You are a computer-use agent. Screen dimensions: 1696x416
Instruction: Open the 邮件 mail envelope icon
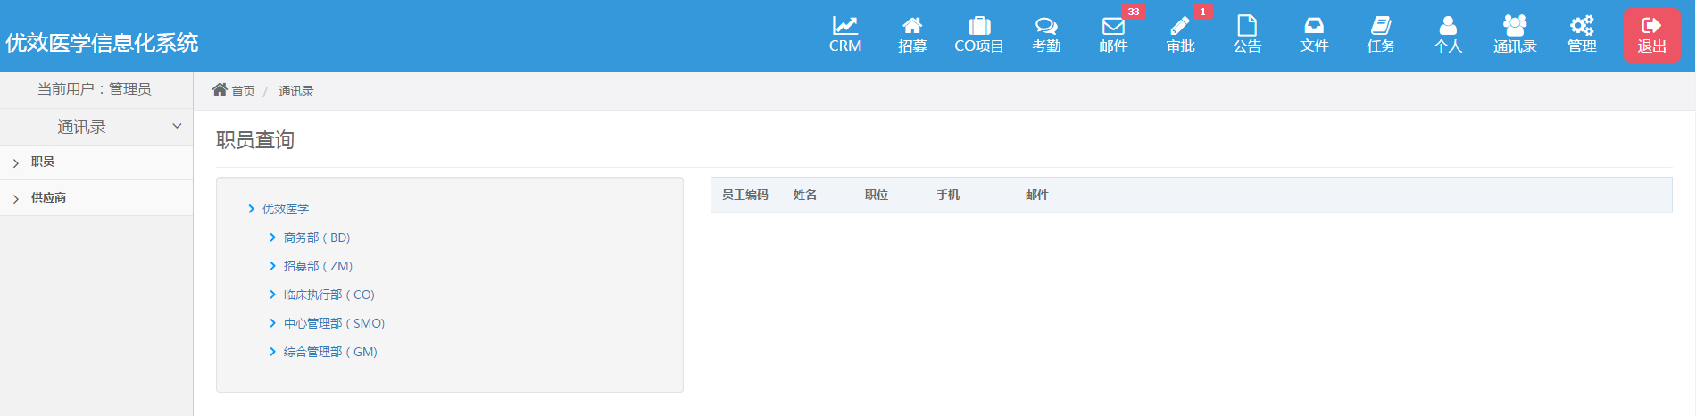[1113, 27]
